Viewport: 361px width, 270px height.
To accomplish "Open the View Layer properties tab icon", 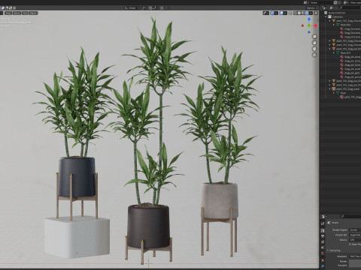I will pyautogui.click(x=323, y=242).
